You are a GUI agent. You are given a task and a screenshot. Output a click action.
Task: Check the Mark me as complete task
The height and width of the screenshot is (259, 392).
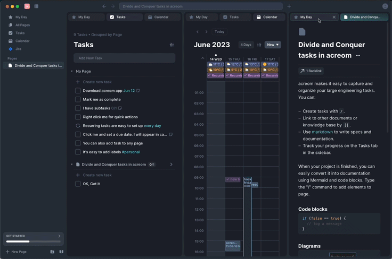[x=78, y=99]
